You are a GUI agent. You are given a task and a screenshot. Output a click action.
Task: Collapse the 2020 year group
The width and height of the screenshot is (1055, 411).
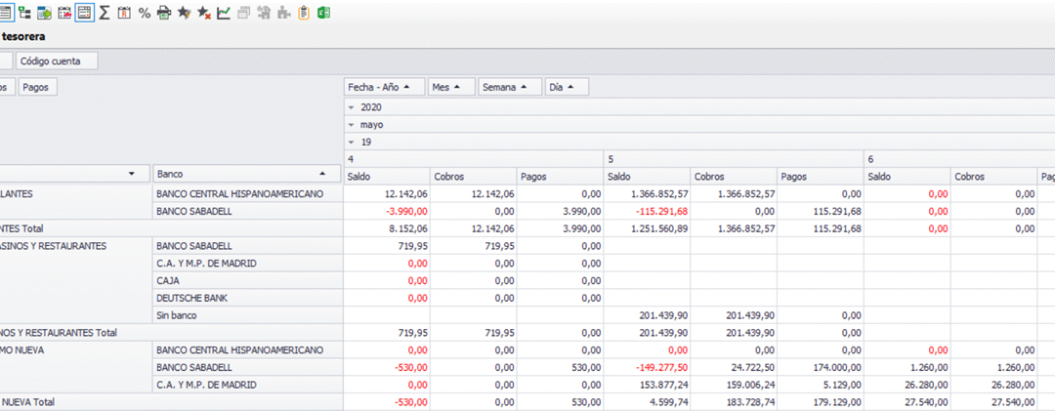tap(353, 106)
